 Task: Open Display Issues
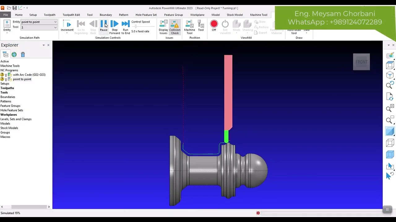tap(163, 27)
